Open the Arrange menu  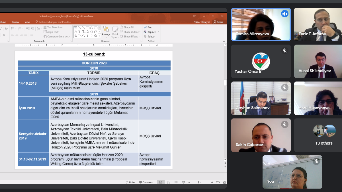(106, 33)
